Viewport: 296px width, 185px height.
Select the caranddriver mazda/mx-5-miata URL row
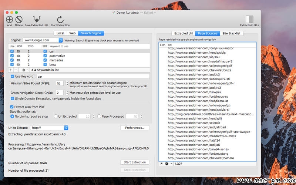tap(208, 136)
